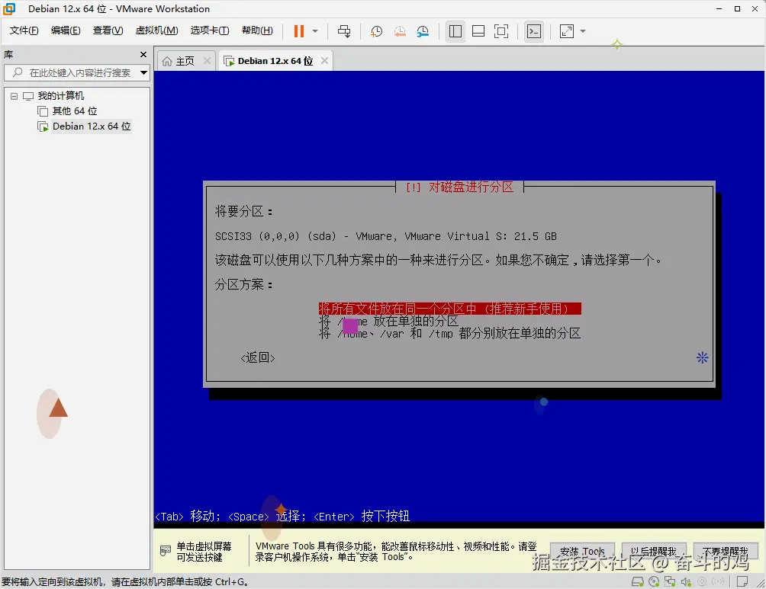This screenshot has width=766, height=589.
Task: Click the library search input field
Action: click(76, 72)
